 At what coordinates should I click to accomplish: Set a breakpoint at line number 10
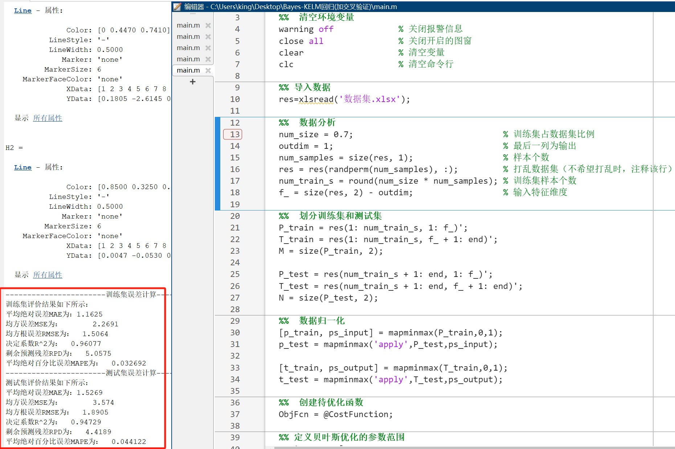coord(235,99)
